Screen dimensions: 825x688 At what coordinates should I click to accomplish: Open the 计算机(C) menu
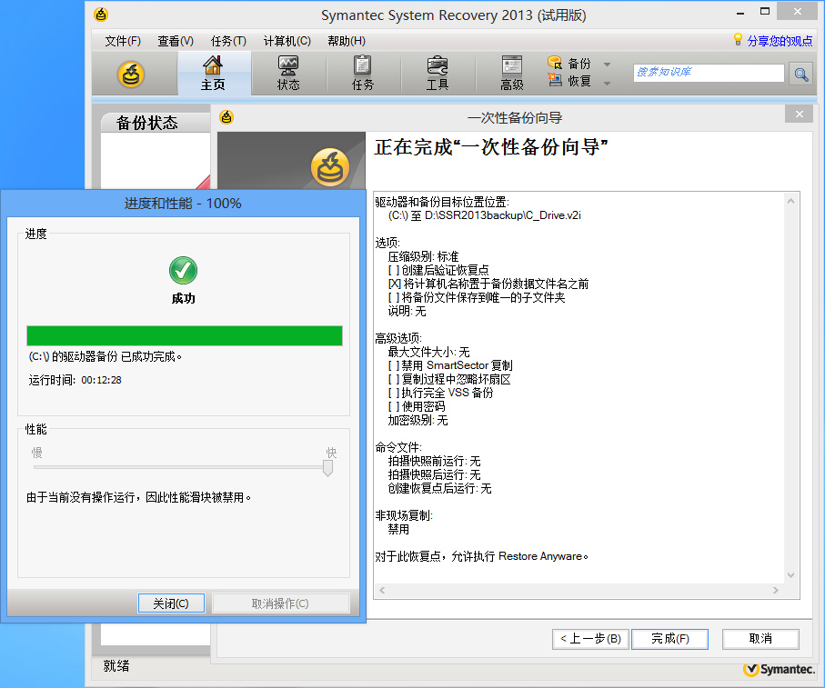[x=287, y=41]
